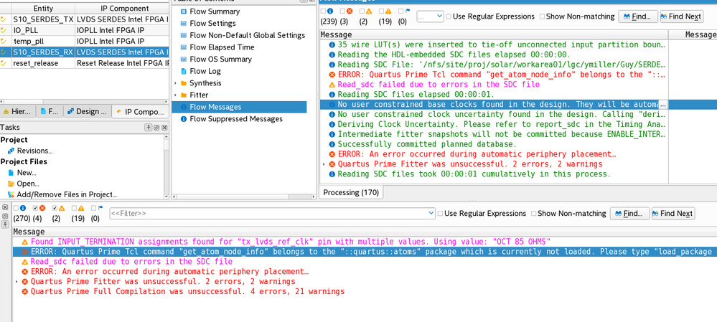Click Find Next in Flow Messages toolbar

click(x=681, y=16)
